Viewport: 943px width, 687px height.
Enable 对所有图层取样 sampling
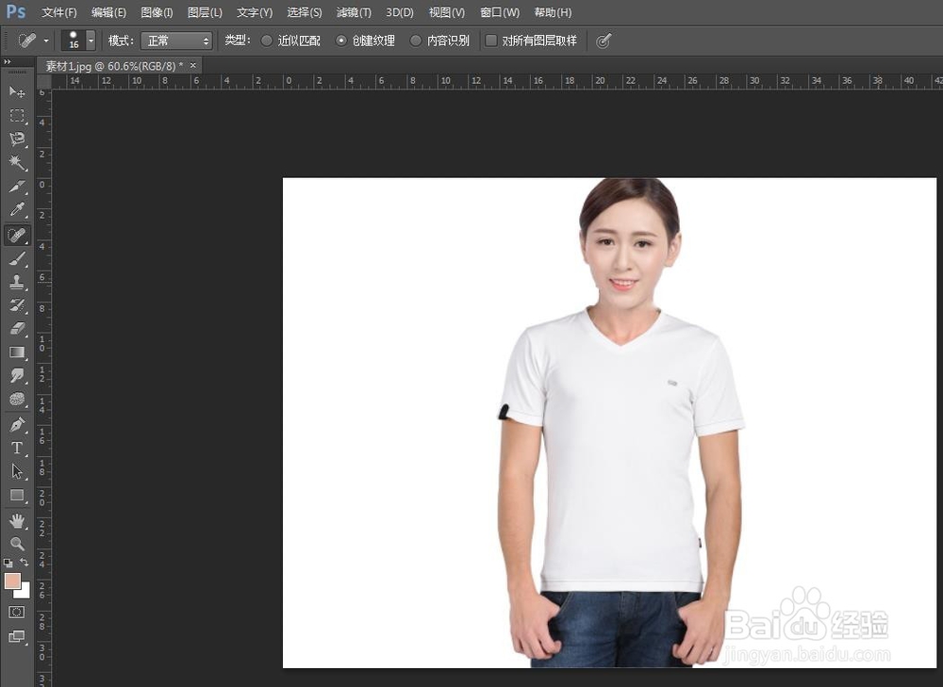click(x=490, y=40)
